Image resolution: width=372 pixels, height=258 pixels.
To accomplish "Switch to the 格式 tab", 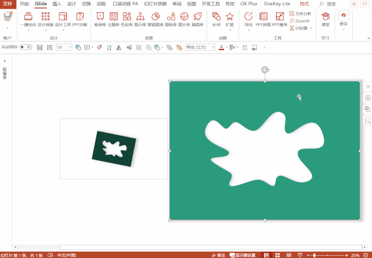I will pyautogui.click(x=304, y=4).
